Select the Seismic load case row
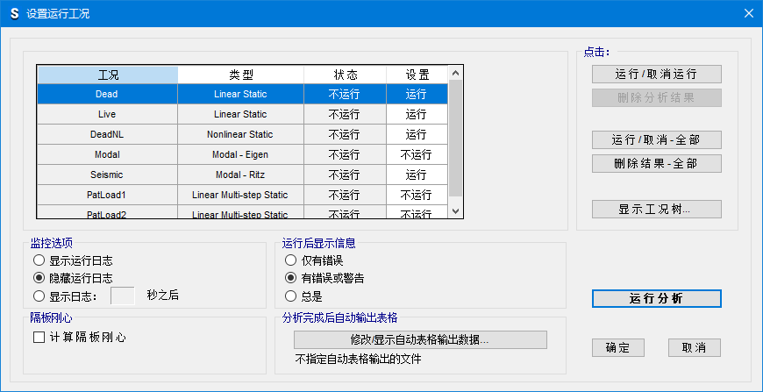Screen dimensions: 763x392 point(107,175)
